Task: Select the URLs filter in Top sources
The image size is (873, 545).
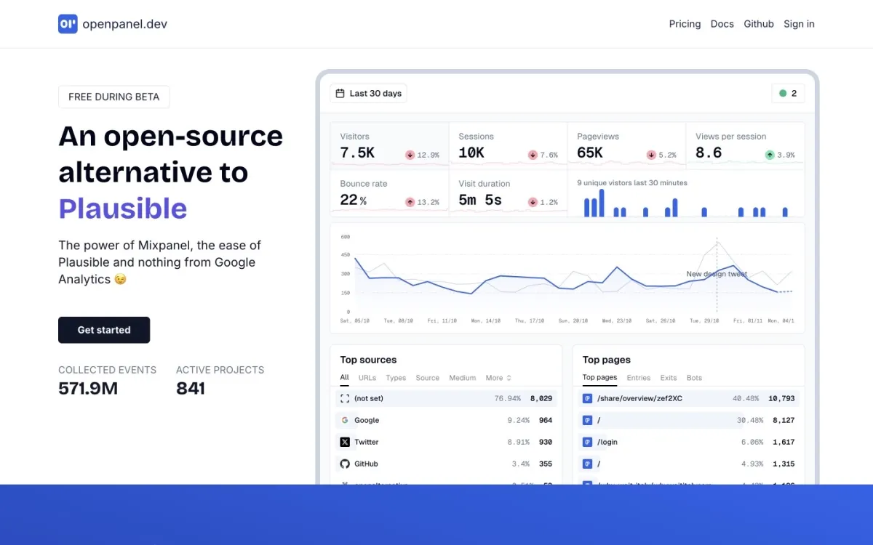Action: [367, 378]
